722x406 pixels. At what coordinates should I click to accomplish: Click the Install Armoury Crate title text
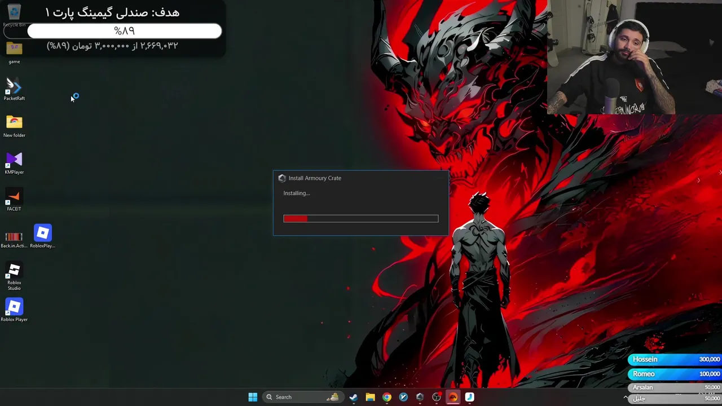point(315,178)
